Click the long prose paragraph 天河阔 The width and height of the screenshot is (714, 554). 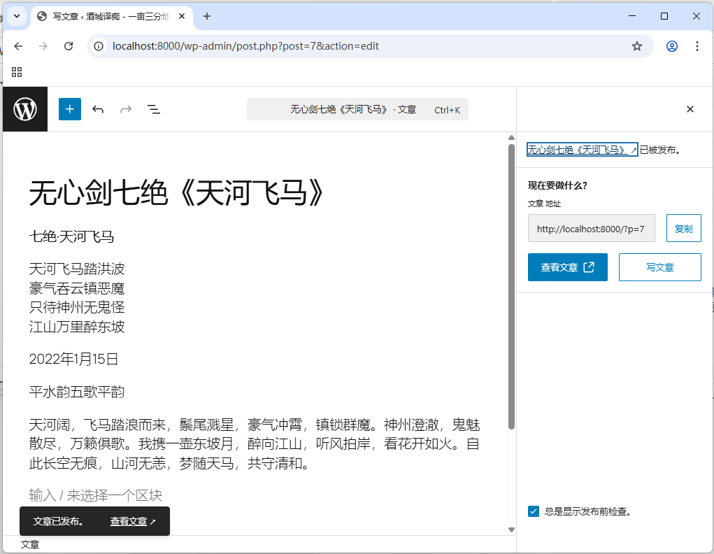[x=255, y=443]
